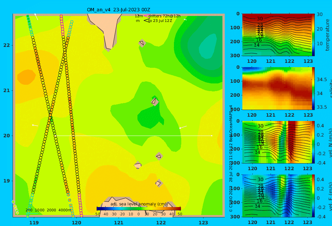Click the depth label 300 on salinity panel
This screenshot has height=226, width=332.
[235, 109]
